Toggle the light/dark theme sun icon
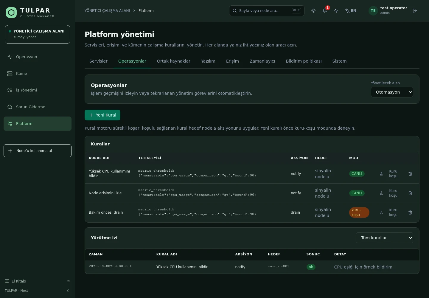Screen dimensions: 429x298 click(x=313, y=11)
